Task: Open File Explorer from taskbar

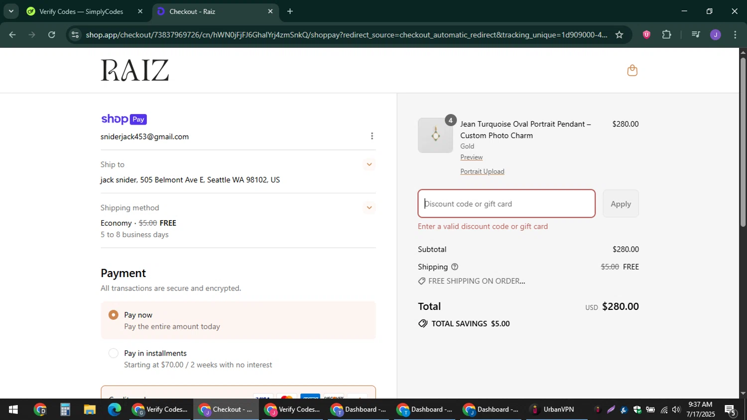Action: (x=90, y=410)
